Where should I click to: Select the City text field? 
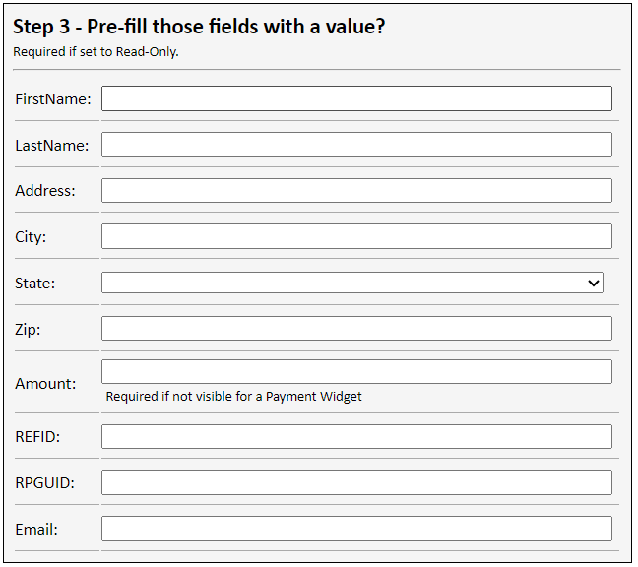click(356, 236)
